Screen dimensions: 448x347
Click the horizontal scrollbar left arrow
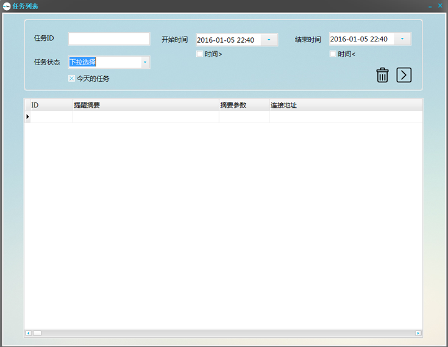point(29,334)
